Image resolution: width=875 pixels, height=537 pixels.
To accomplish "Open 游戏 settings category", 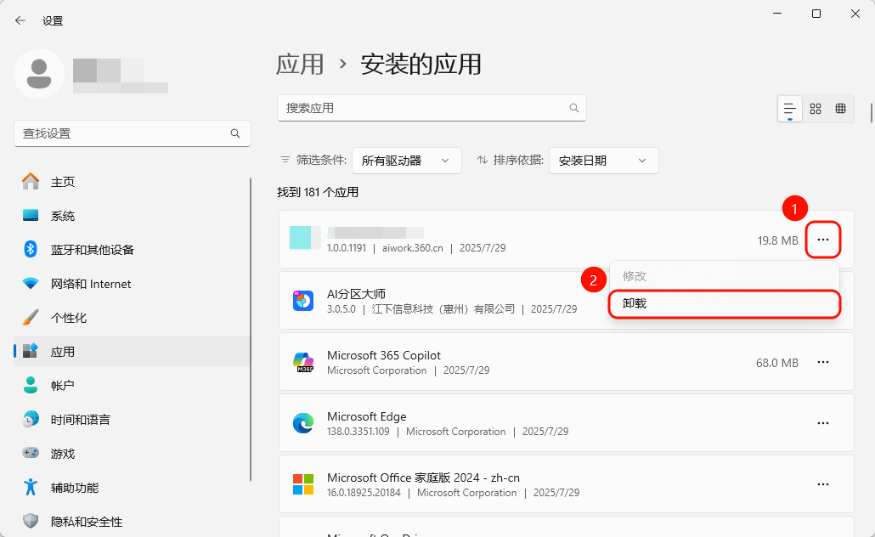I will coord(132,453).
